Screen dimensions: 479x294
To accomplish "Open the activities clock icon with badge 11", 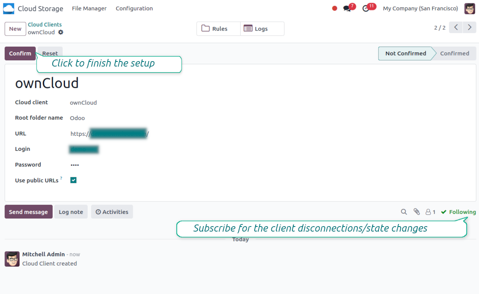I will [366, 8].
